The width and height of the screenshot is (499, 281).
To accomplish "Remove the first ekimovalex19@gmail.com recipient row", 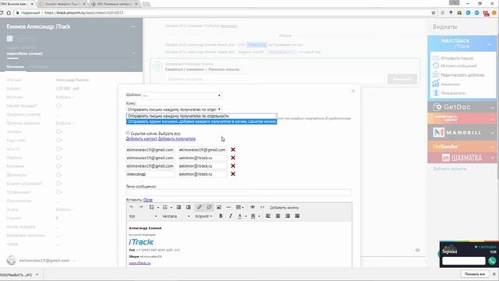I will tap(233, 150).
